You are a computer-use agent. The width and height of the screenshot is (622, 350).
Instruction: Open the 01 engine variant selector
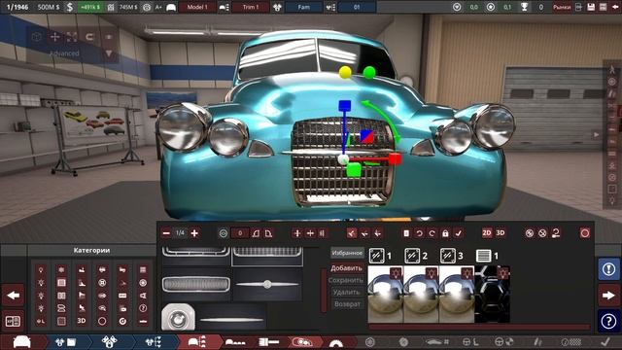357,7
